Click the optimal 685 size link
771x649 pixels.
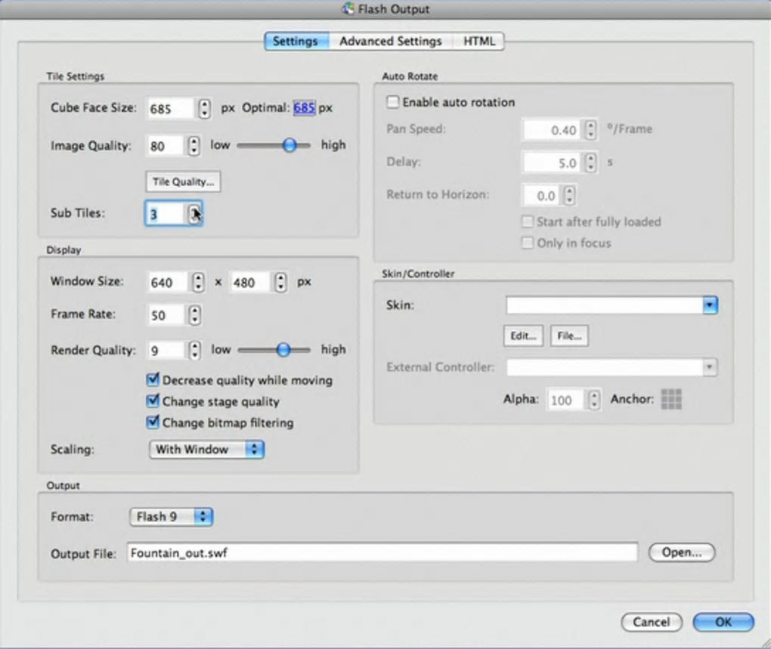click(304, 107)
